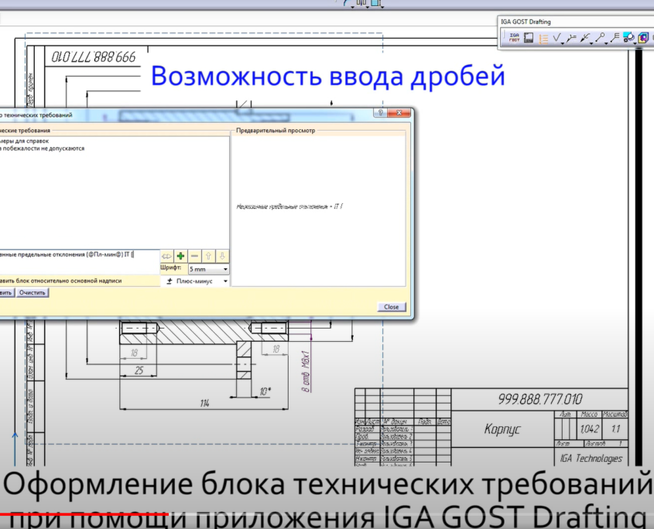Click the '8 отв М8x1' annotation

pyautogui.click(x=306, y=370)
